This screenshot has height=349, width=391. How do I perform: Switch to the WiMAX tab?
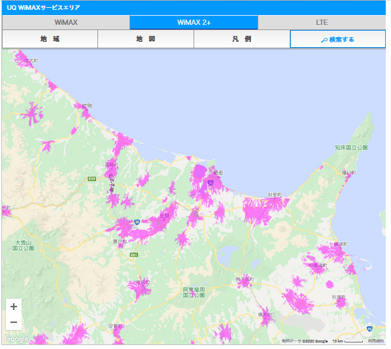pos(66,22)
